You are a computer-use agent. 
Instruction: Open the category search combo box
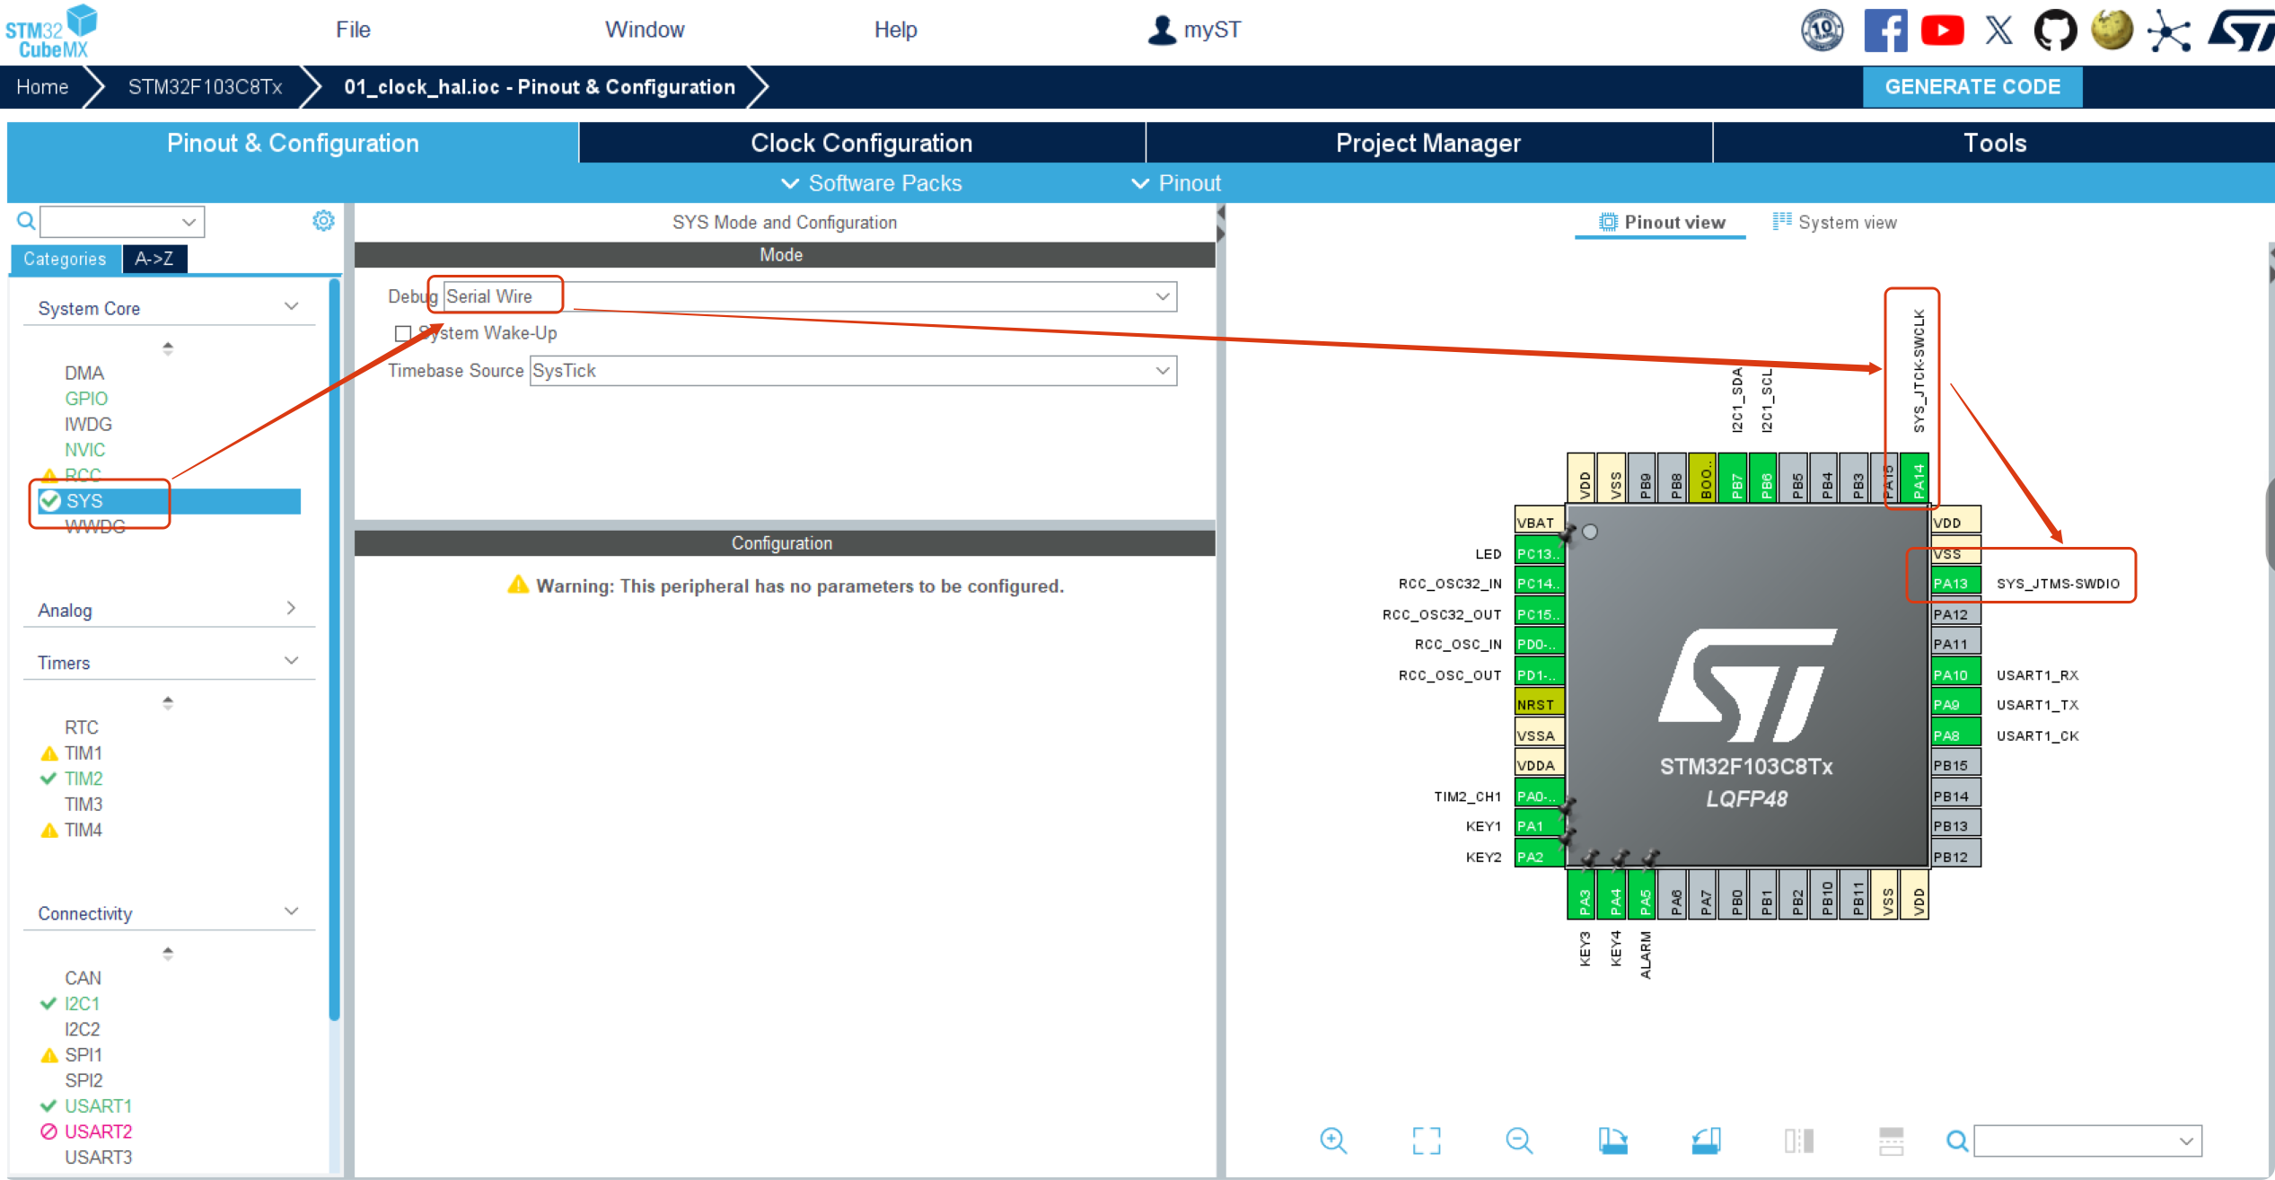[122, 222]
